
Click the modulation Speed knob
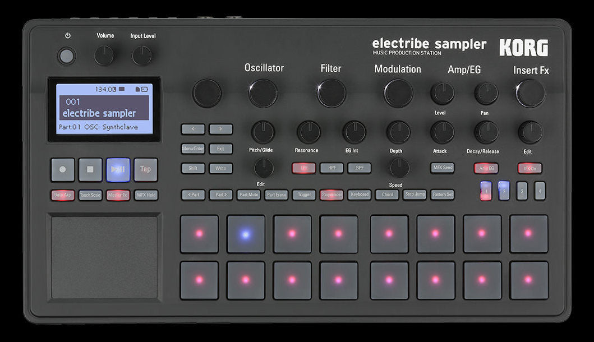(x=399, y=168)
